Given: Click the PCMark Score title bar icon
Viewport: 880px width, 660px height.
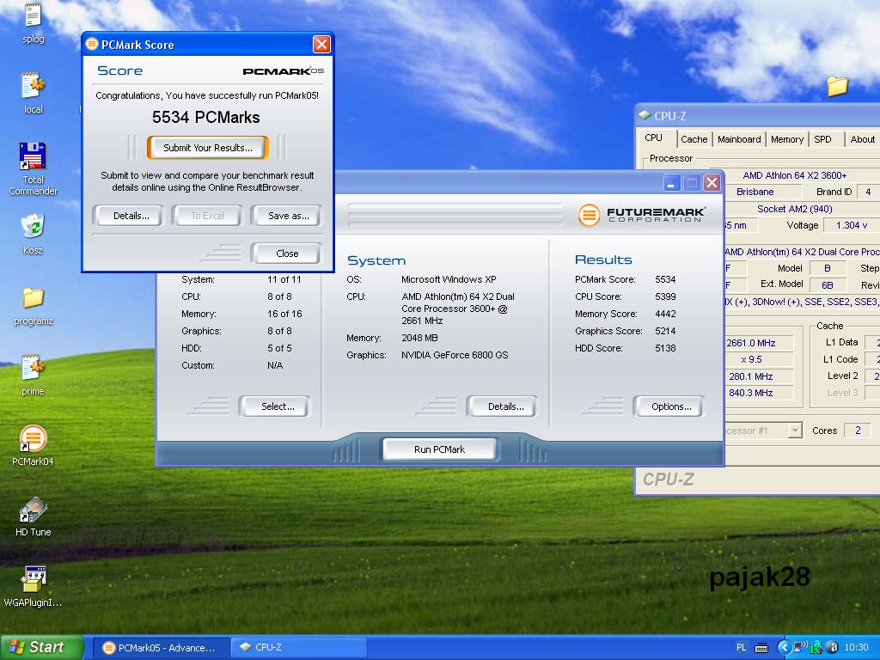Looking at the screenshot, I should [92, 45].
